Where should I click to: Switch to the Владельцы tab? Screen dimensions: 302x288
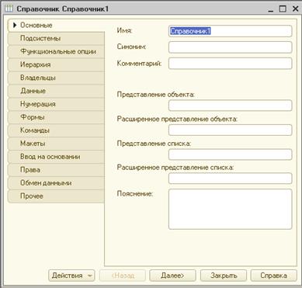(56, 78)
